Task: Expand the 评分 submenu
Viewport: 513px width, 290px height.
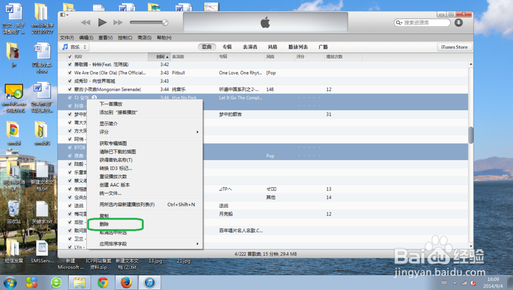Action: pos(146,132)
